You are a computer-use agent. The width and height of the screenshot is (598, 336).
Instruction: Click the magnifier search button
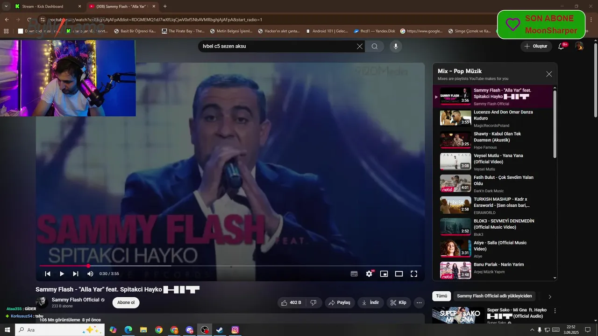pyautogui.click(x=375, y=46)
